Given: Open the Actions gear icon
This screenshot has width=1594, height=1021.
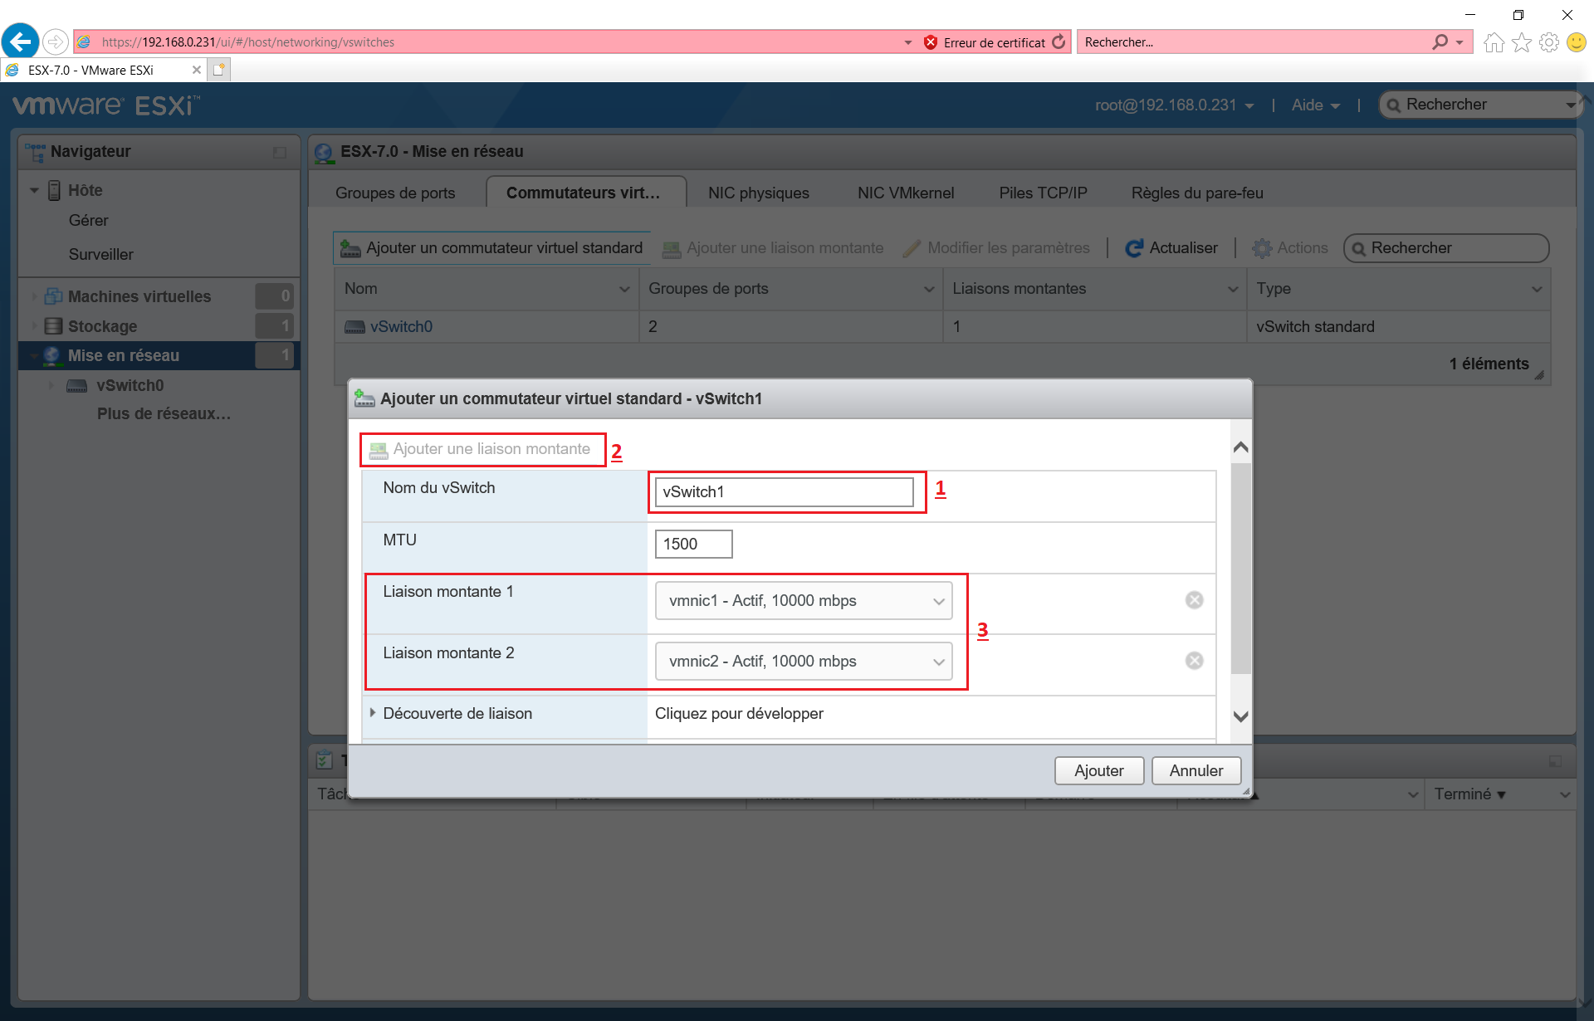Looking at the screenshot, I should [x=1263, y=247].
